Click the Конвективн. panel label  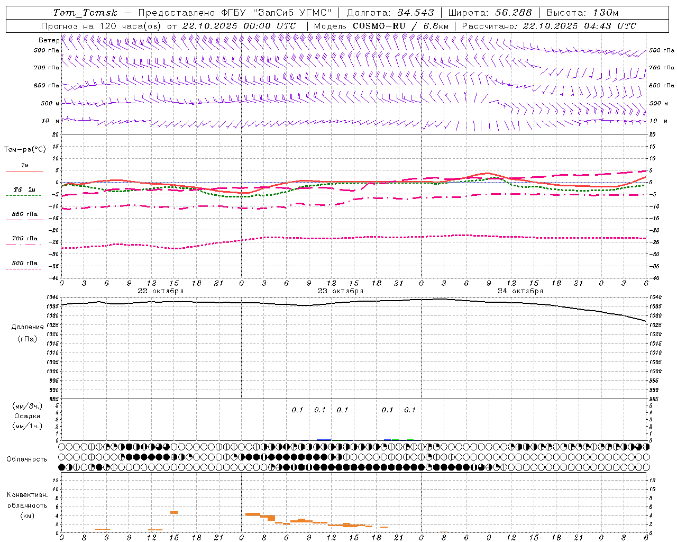point(27,495)
